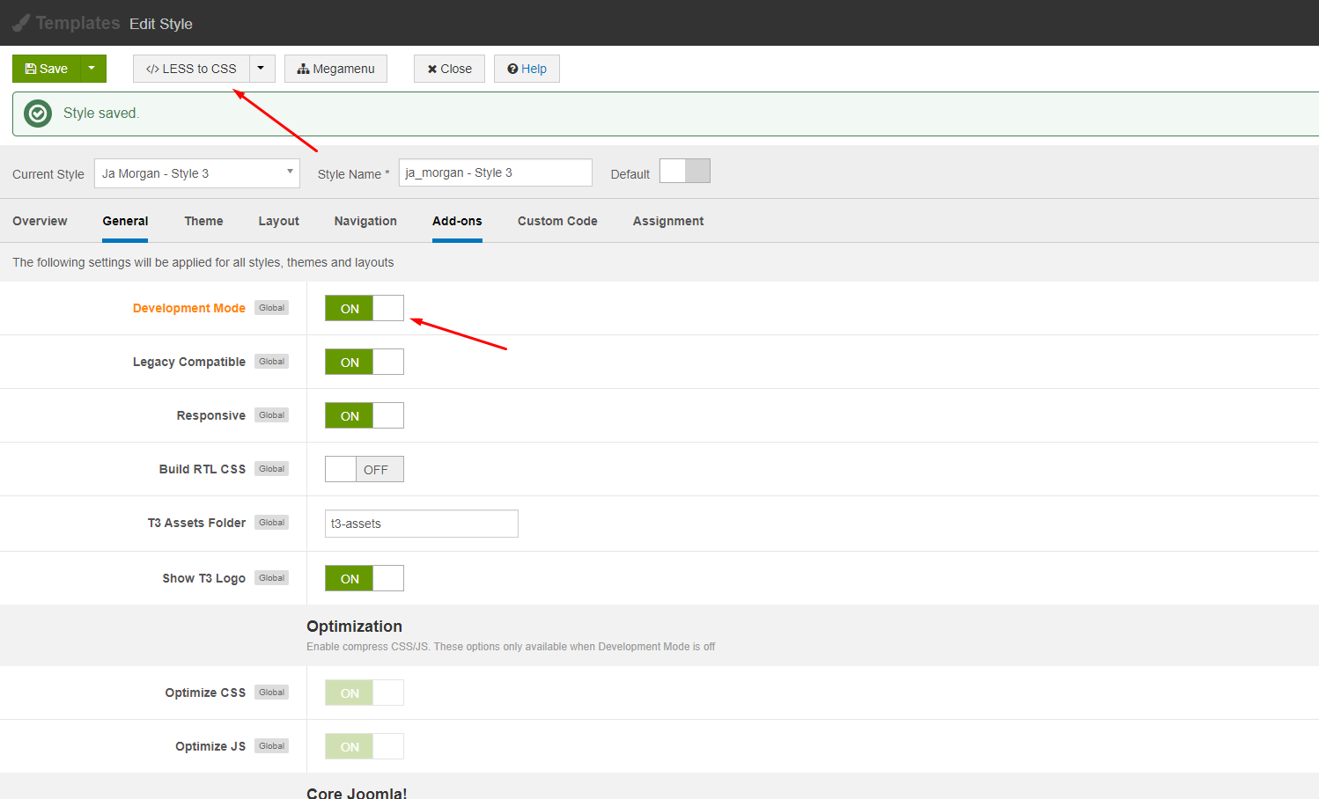Click the Templates paintbrush icon in header
The width and height of the screenshot is (1319, 799).
[21, 23]
